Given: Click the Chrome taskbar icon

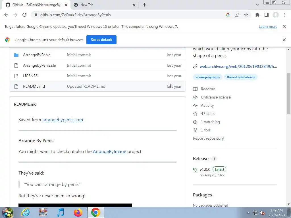Looking at the screenshot, I should 95,212.
